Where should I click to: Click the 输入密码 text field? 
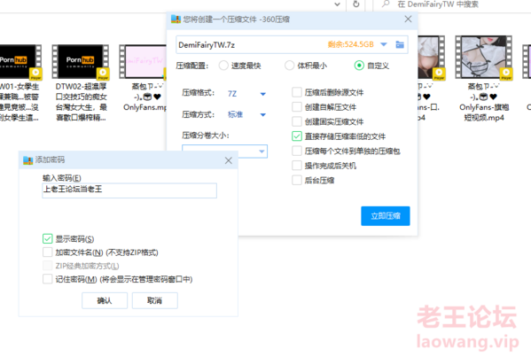coord(129,190)
